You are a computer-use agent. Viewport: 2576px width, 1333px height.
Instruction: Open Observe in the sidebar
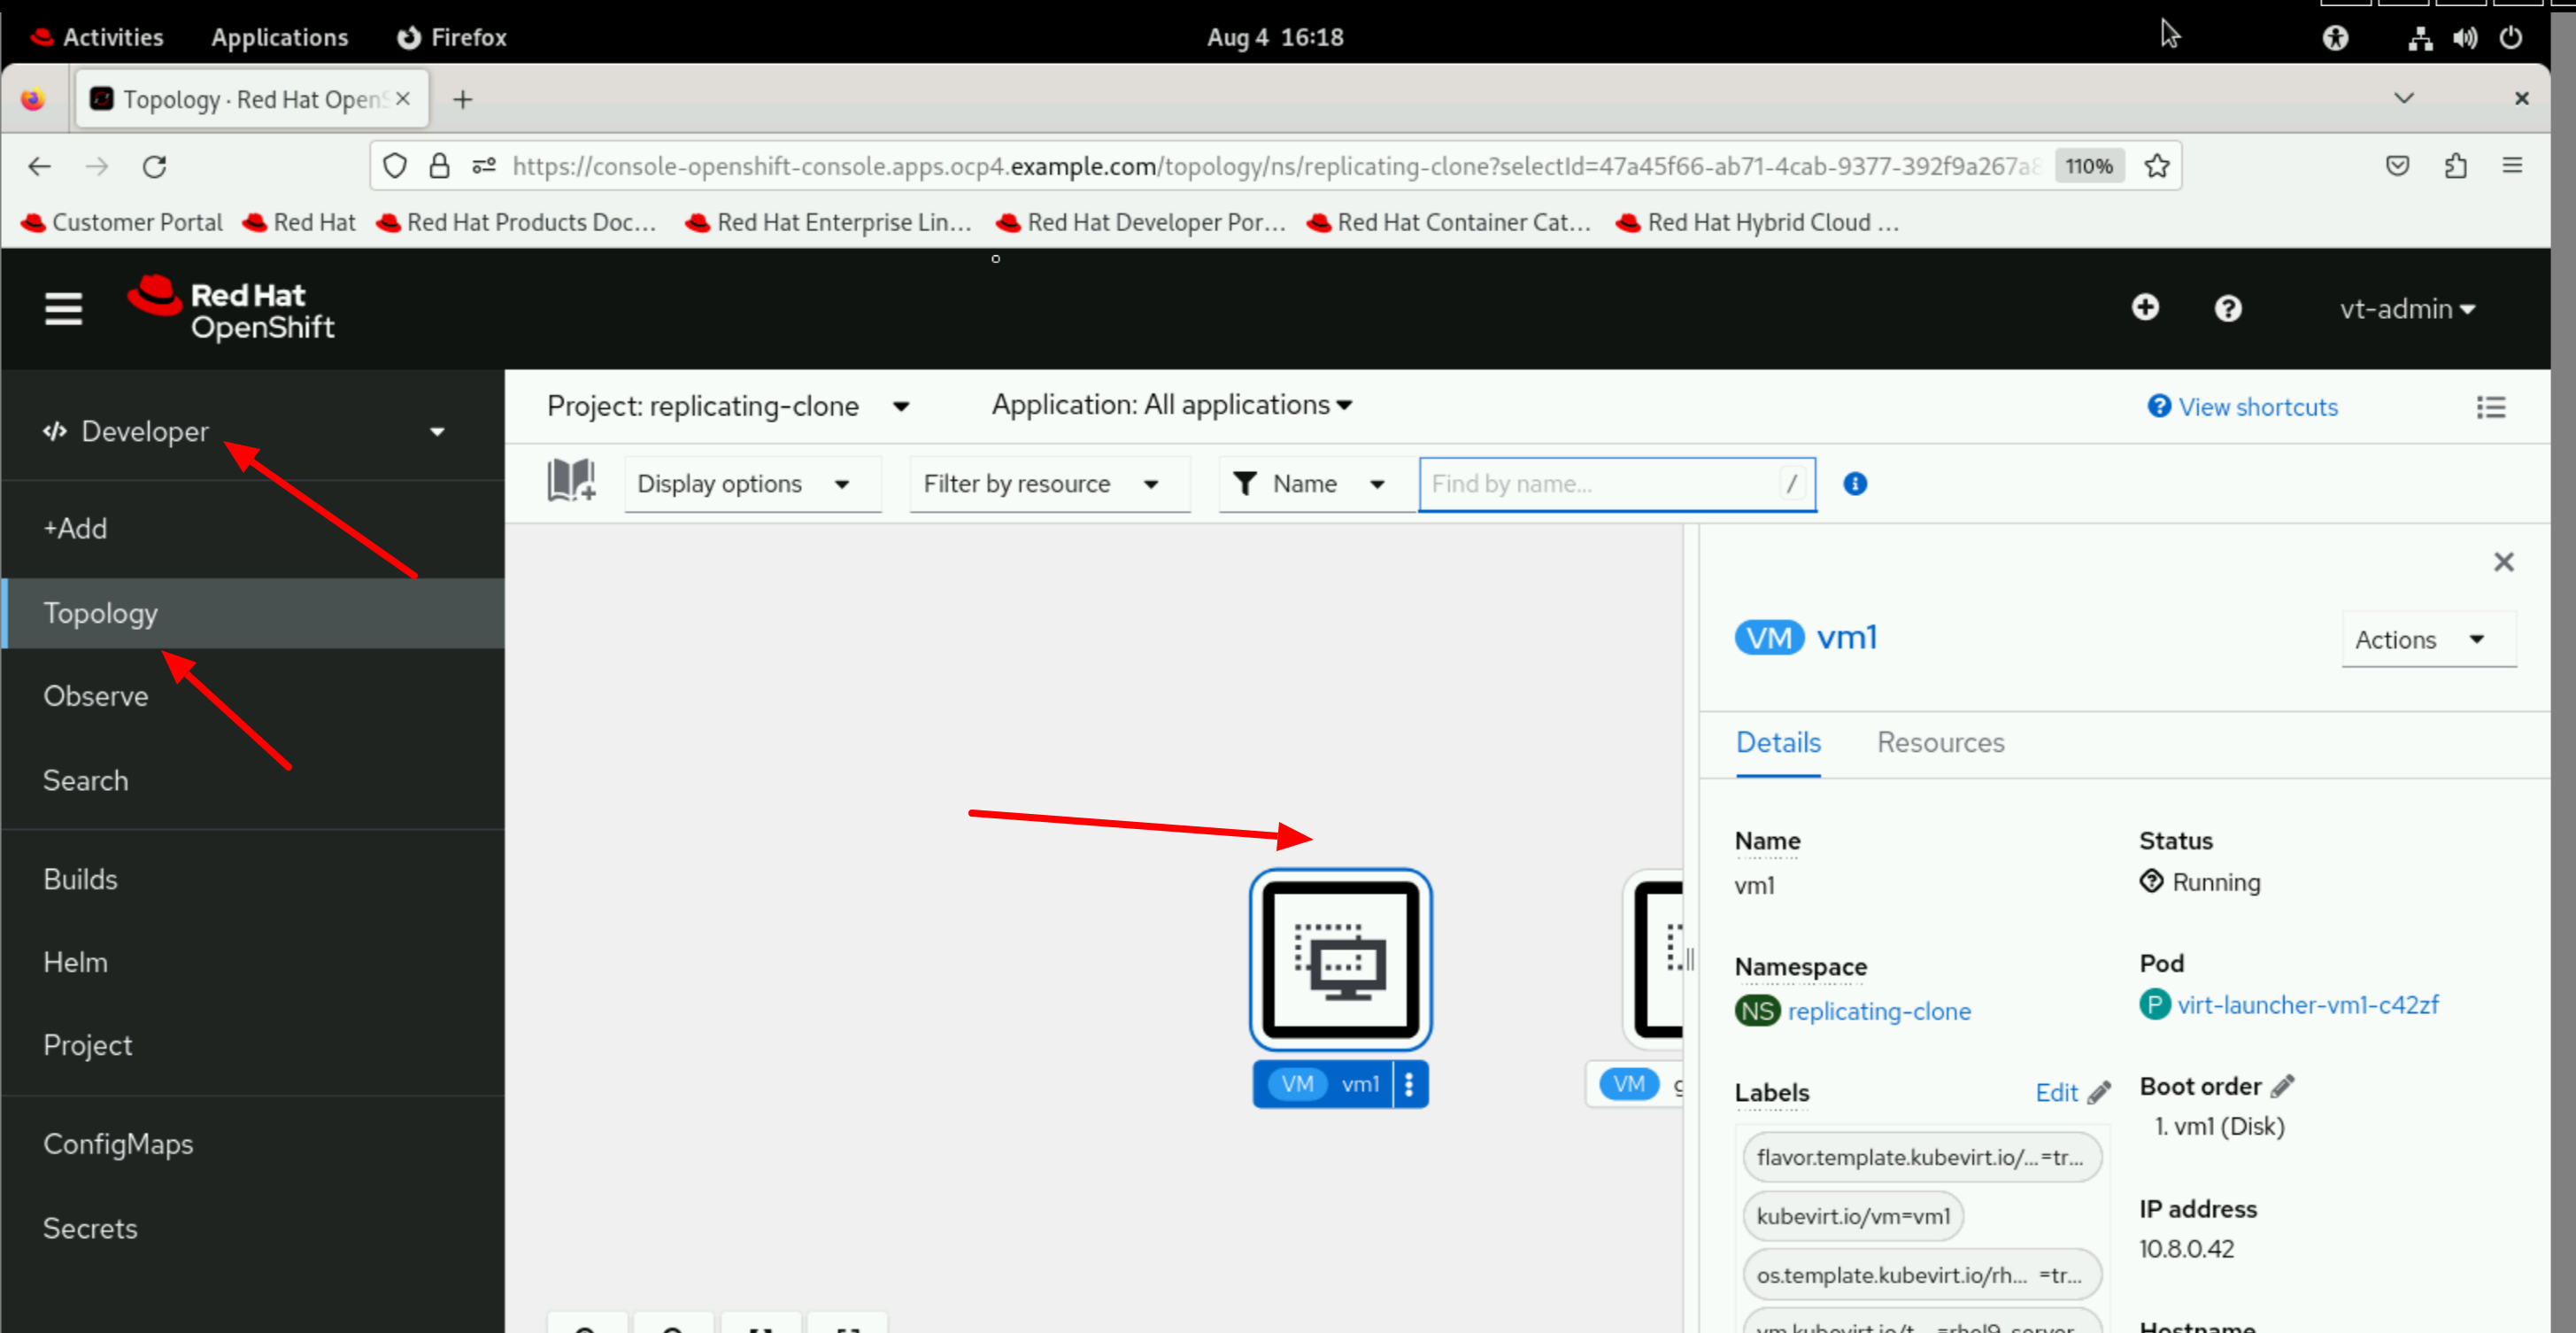pos(96,696)
